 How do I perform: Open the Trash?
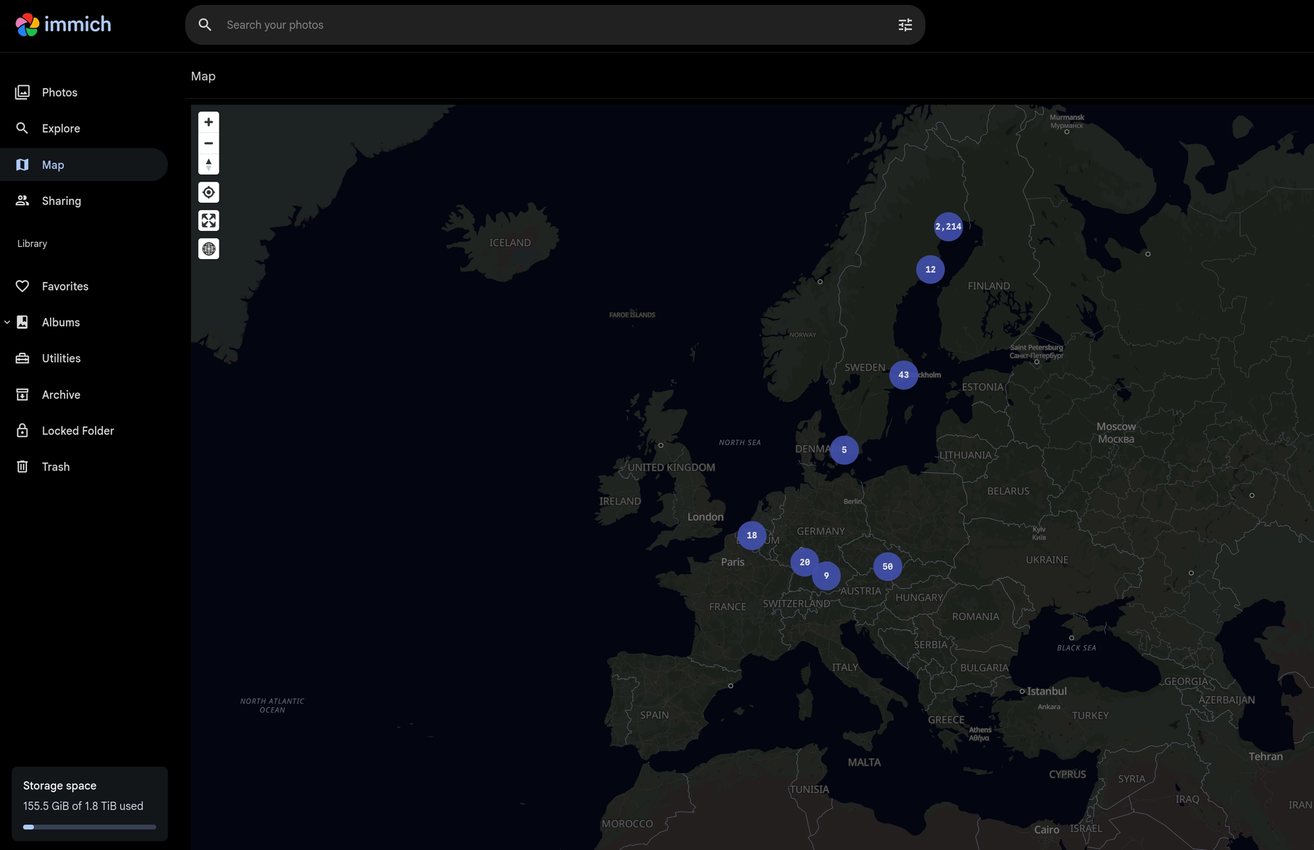(x=84, y=466)
